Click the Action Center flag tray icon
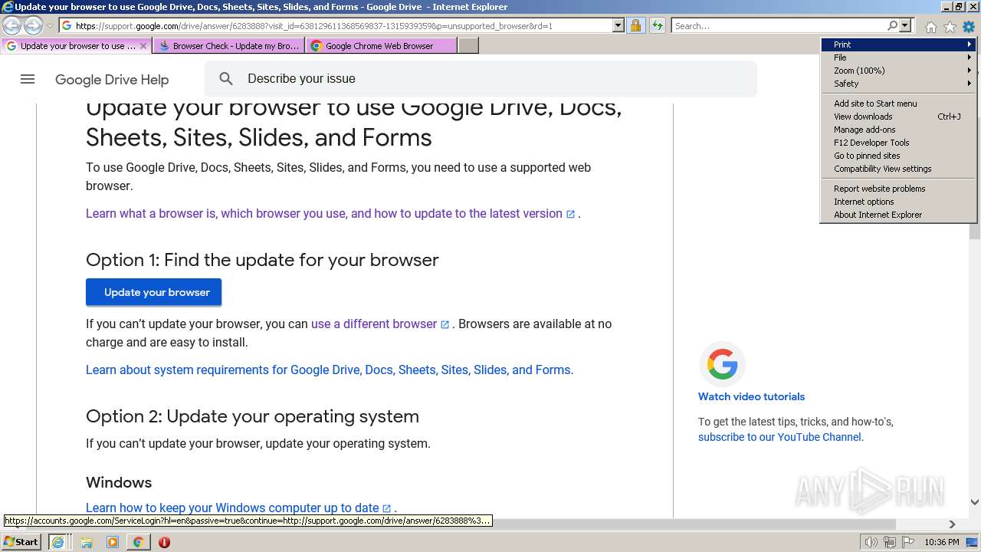Viewport: 981px width, 552px height. [x=908, y=542]
